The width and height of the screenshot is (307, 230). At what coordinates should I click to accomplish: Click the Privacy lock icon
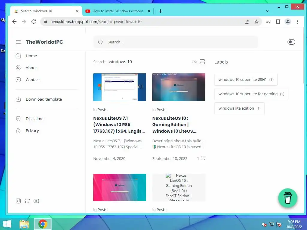click(x=18, y=131)
